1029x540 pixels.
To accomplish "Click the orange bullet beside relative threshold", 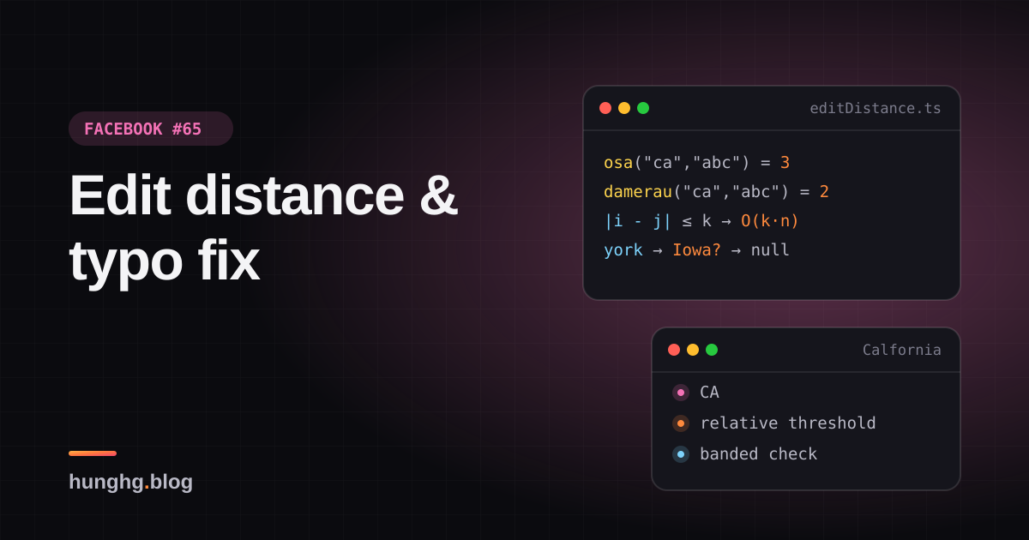I will point(681,423).
